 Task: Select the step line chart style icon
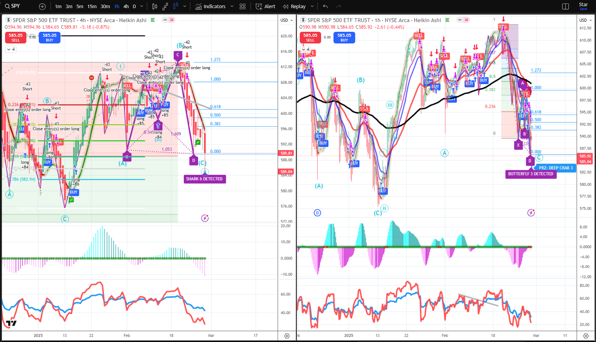coord(165,7)
